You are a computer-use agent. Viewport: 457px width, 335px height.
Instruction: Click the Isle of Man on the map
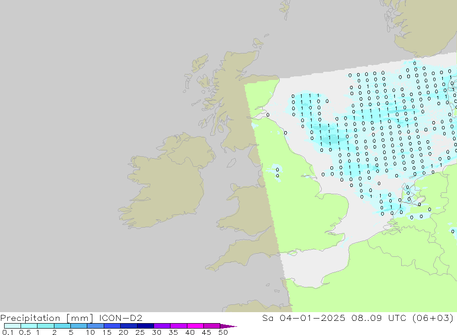point(231,163)
